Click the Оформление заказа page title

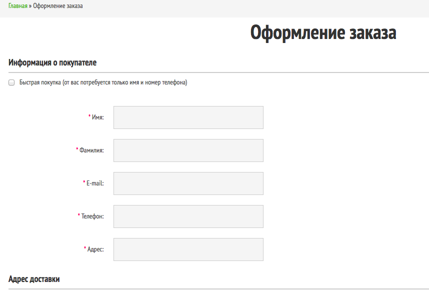point(323,33)
